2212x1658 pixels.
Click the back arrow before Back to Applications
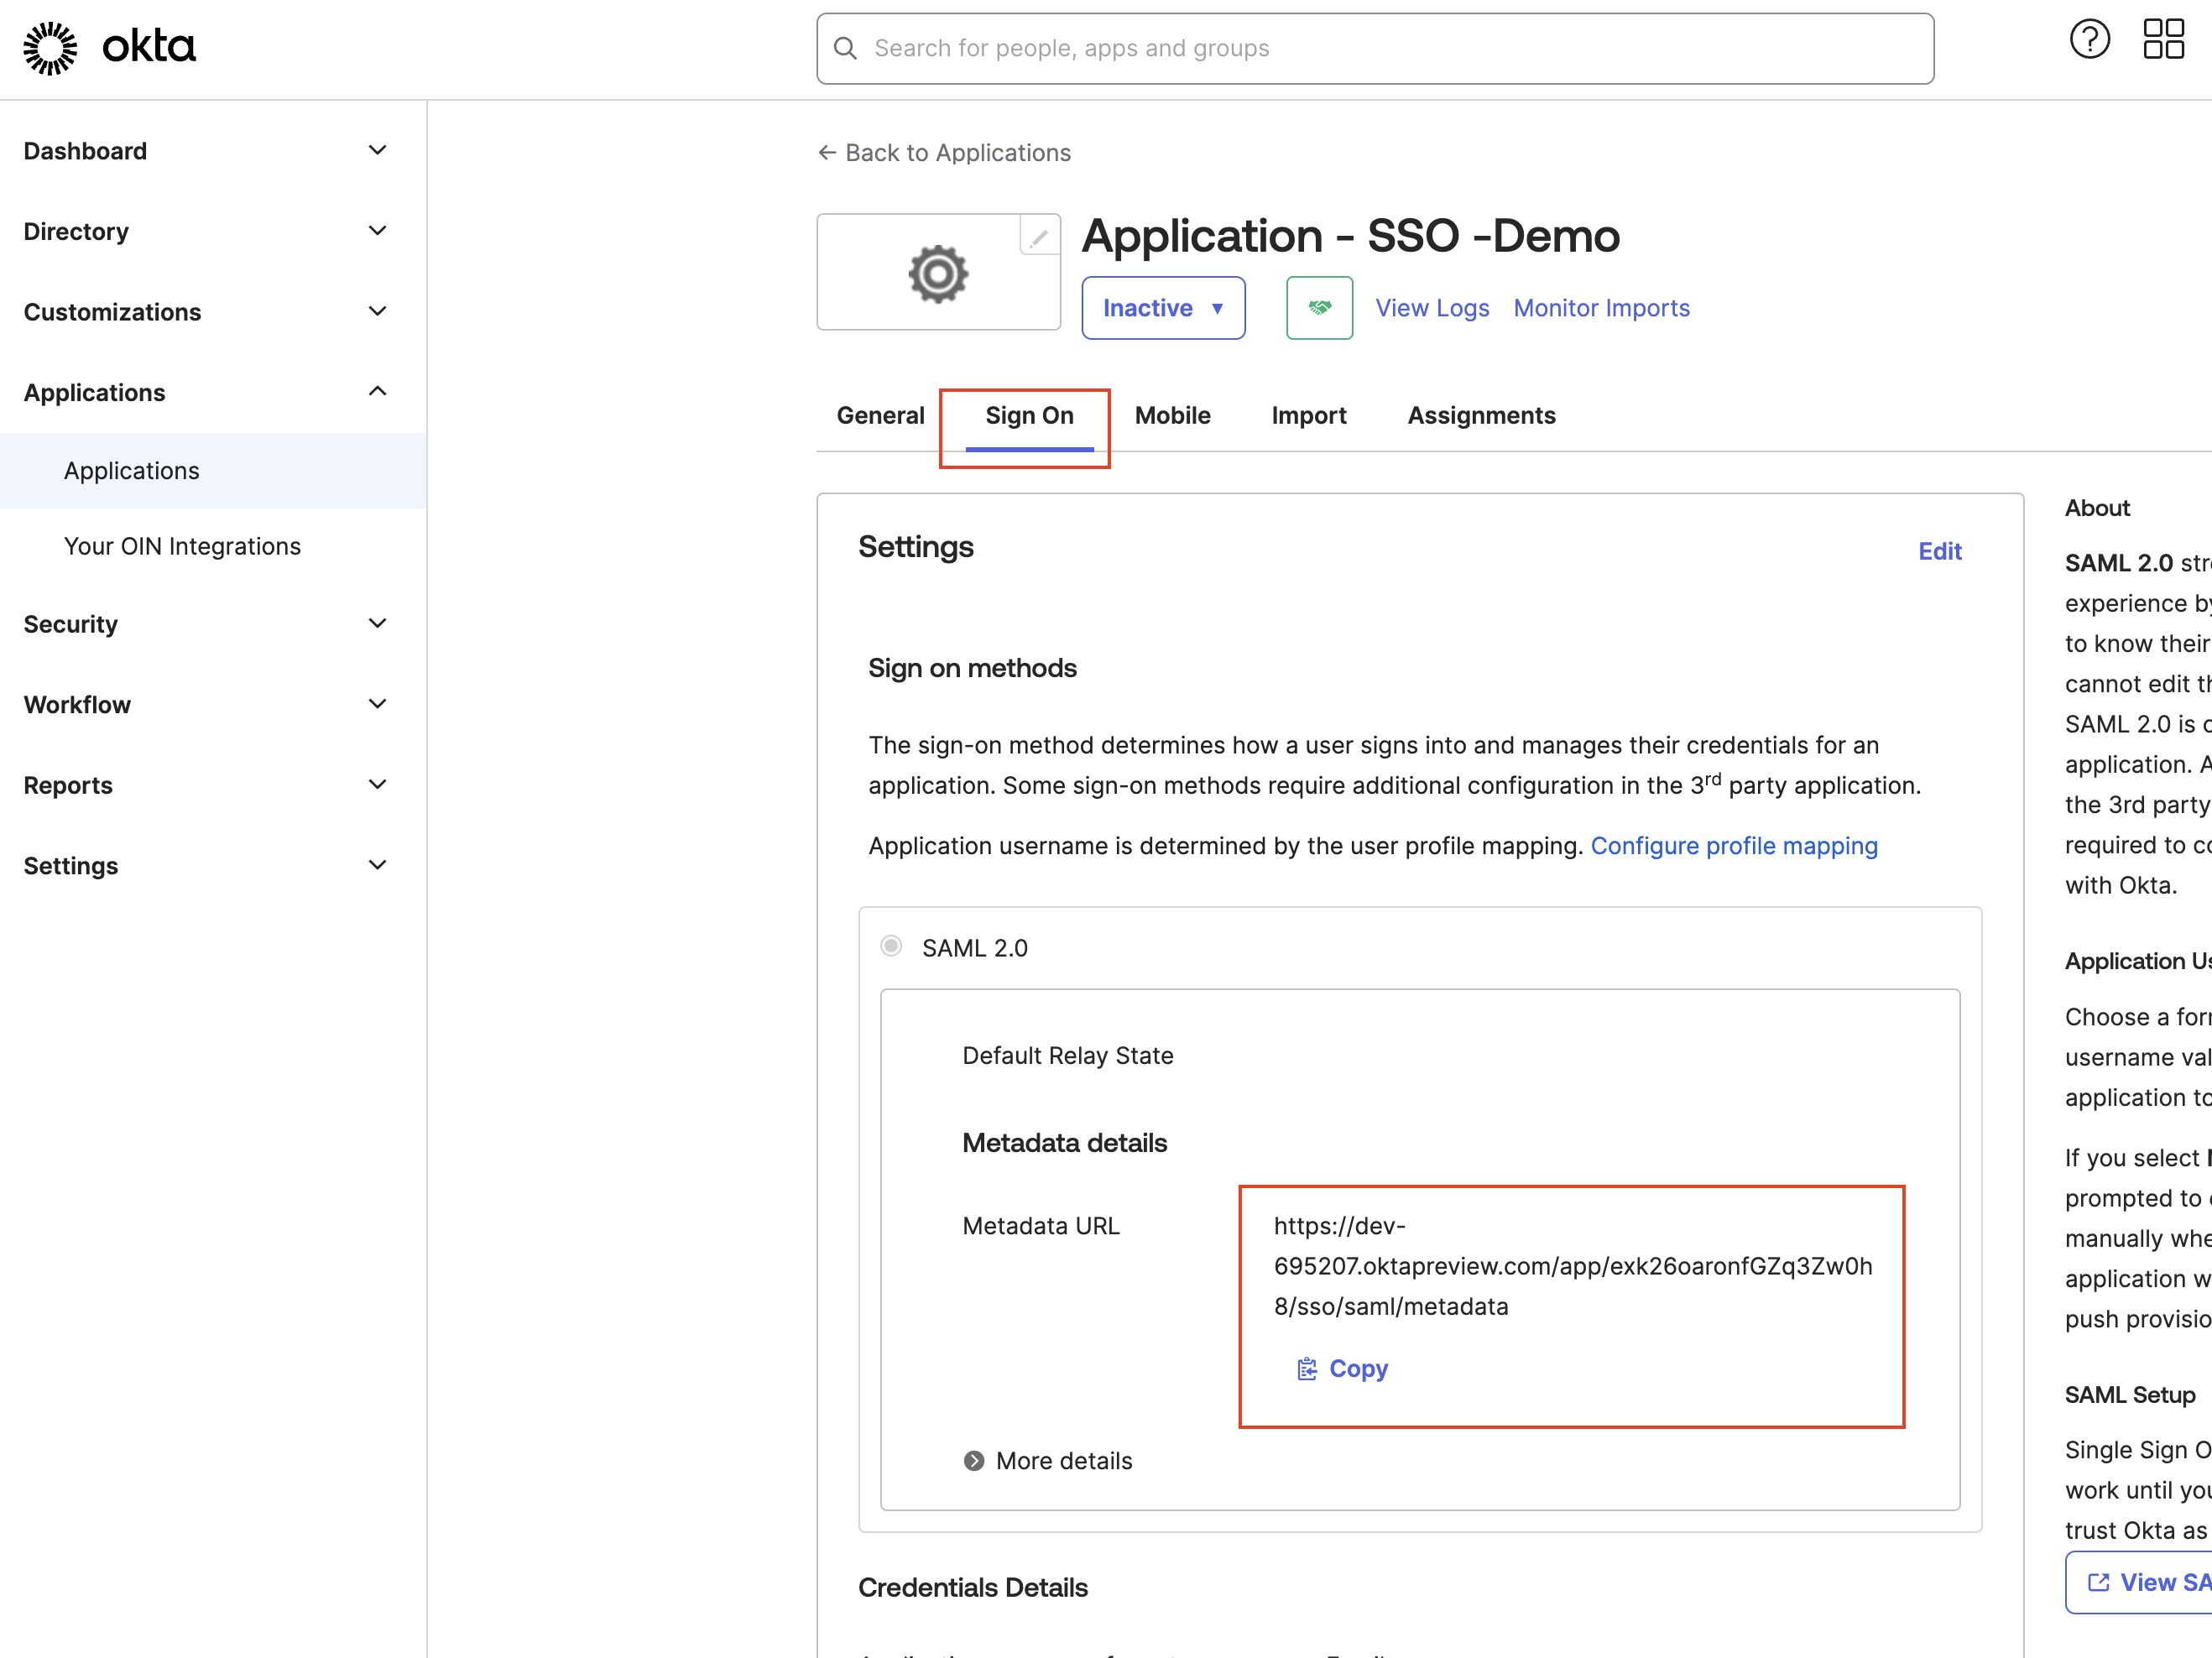[827, 152]
